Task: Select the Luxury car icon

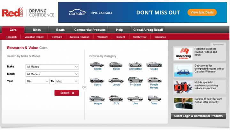Action: 116,80
